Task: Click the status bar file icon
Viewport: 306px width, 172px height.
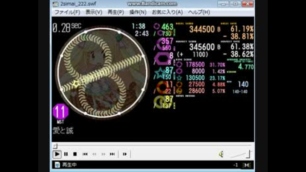Action: (57, 165)
